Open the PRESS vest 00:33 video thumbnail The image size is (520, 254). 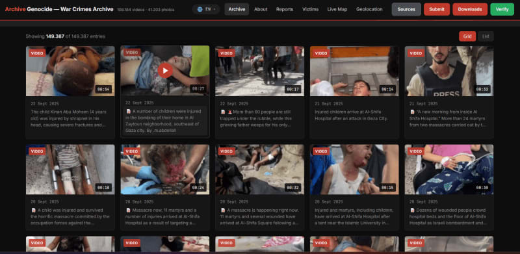pos(449,71)
